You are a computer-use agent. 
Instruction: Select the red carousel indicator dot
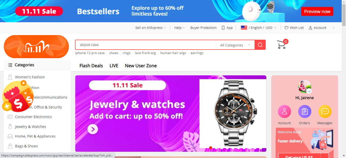click(x=210, y=148)
